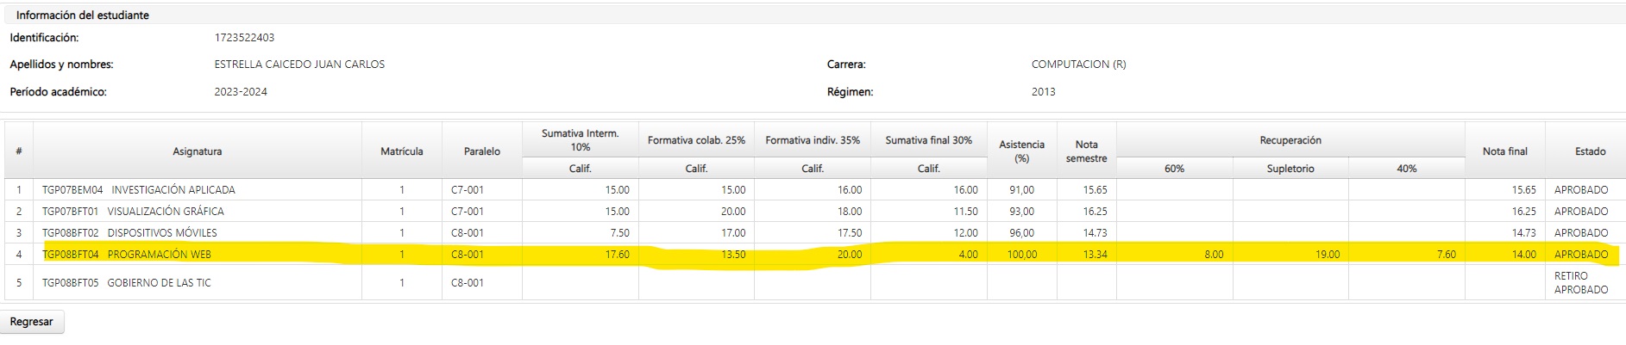Click the Regresar button
This screenshot has height=345, width=1626.
coord(32,322)
